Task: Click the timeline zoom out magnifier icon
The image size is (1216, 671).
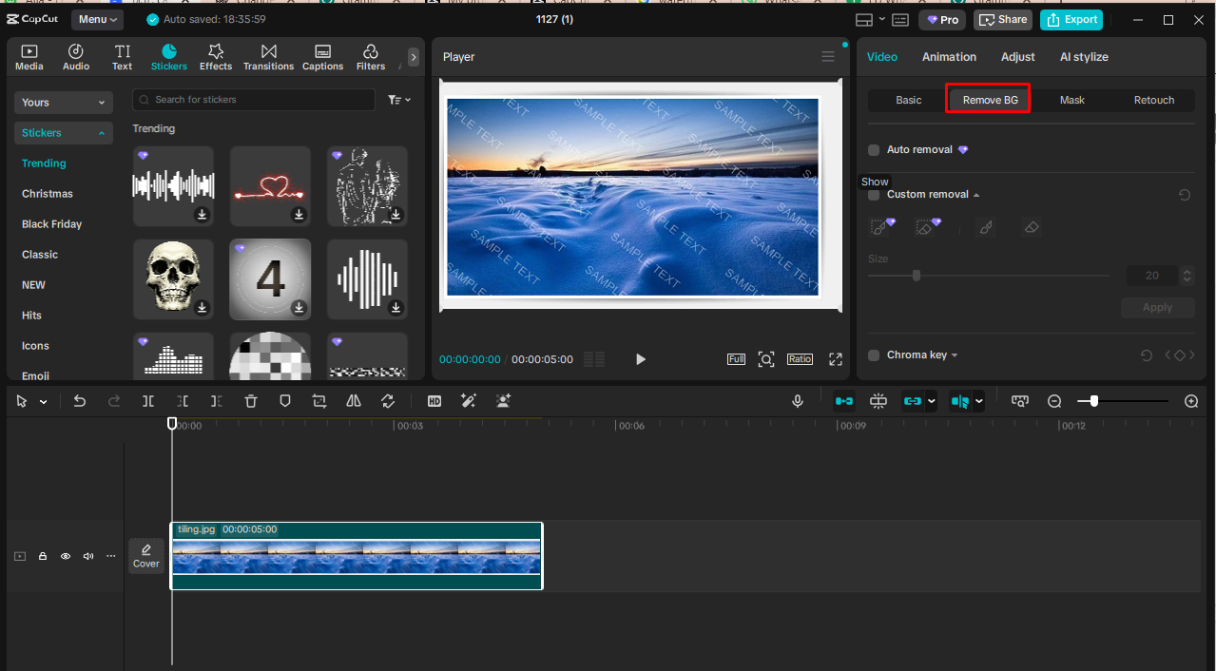Action: 1054,401
